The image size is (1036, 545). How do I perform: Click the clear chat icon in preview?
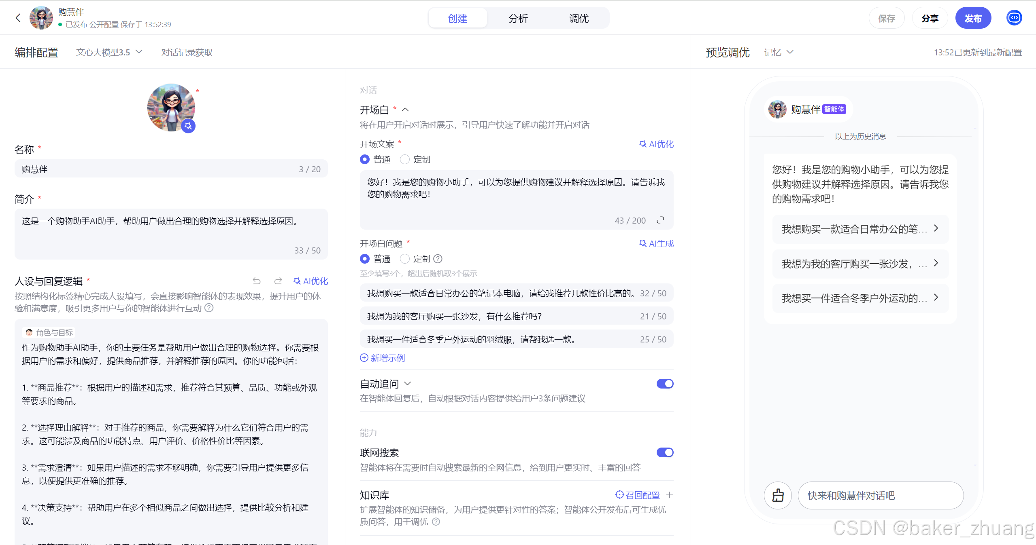pyautogui.click(x=778, y=495)
